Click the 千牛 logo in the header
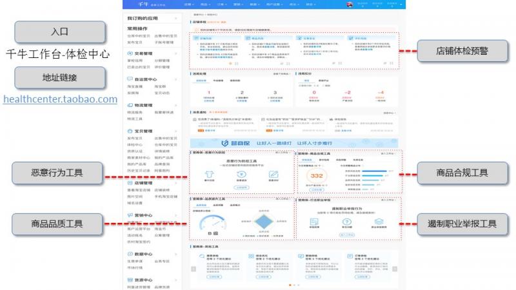 click(x=143, y=4)
